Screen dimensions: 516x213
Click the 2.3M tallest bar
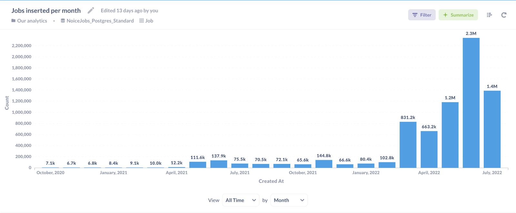471,103
